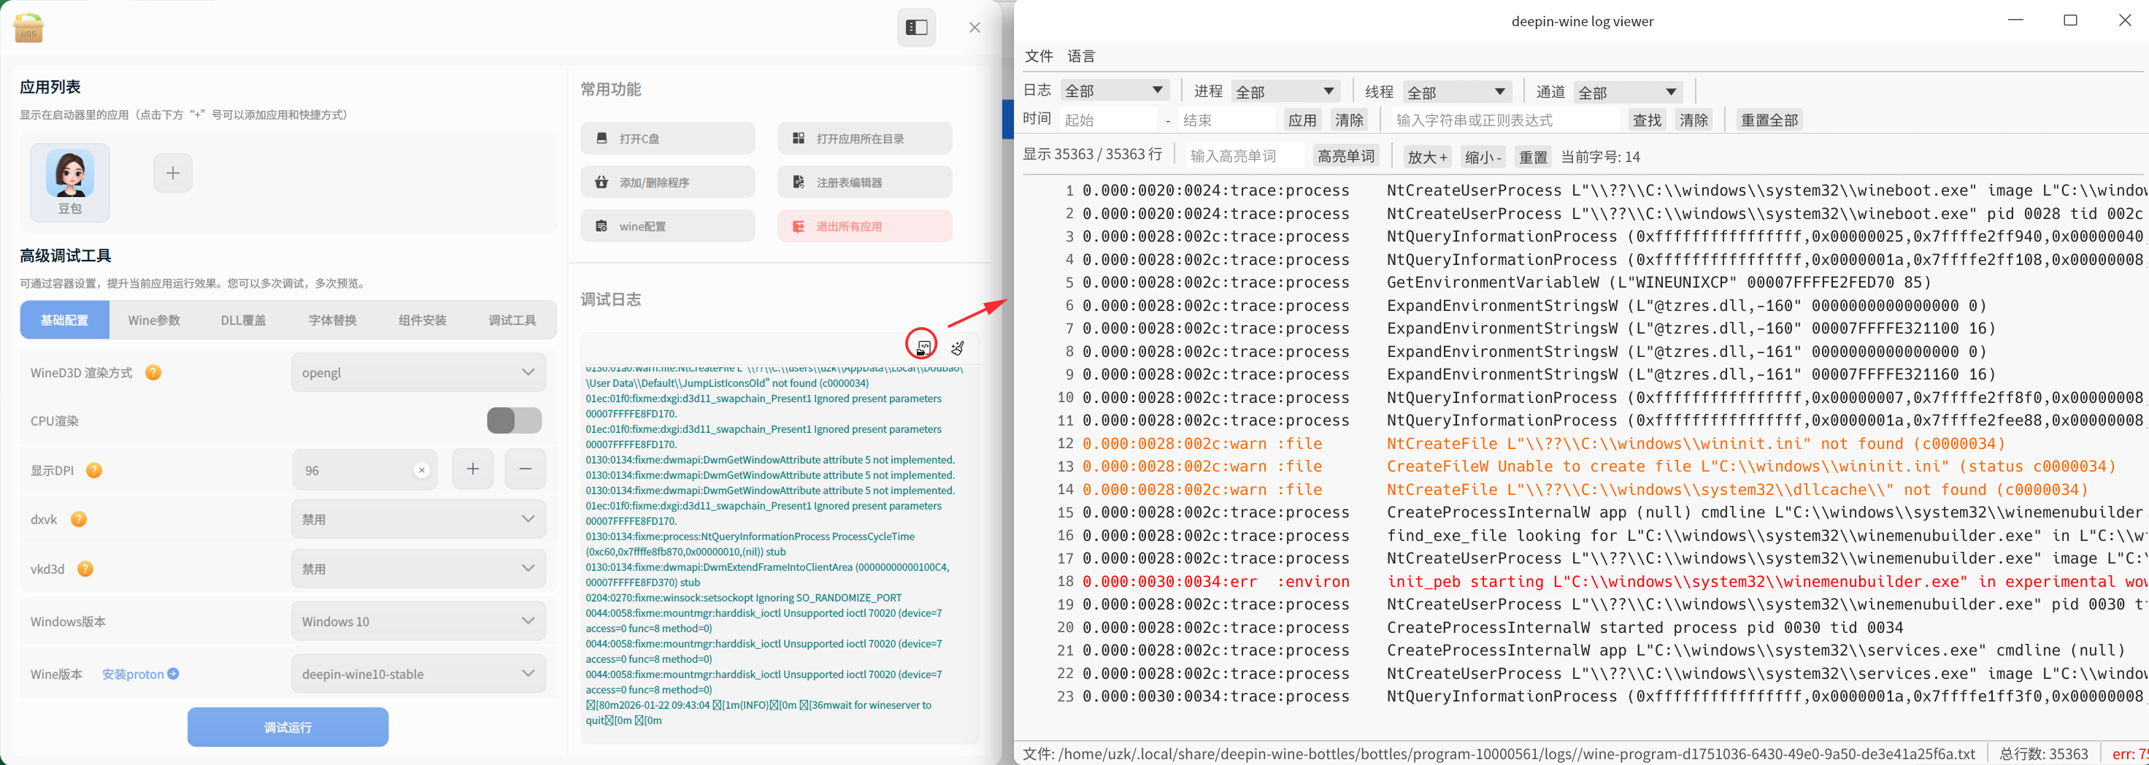Open 线程 filter dropdown in log viewer
Image resolution: width=2149 pixels, height=765 pixels.
[x=1456, y=92]
